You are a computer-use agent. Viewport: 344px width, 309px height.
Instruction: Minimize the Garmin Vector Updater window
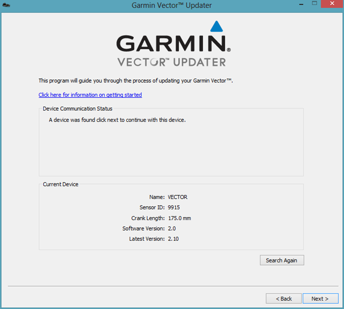coord(301,4)
